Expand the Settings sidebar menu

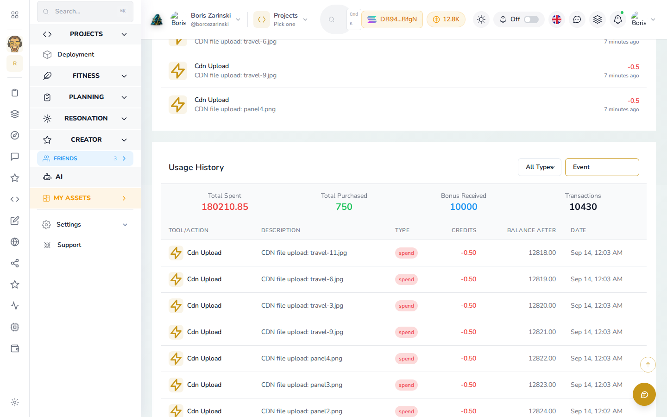pyautogui.click(x=85, y=225)
